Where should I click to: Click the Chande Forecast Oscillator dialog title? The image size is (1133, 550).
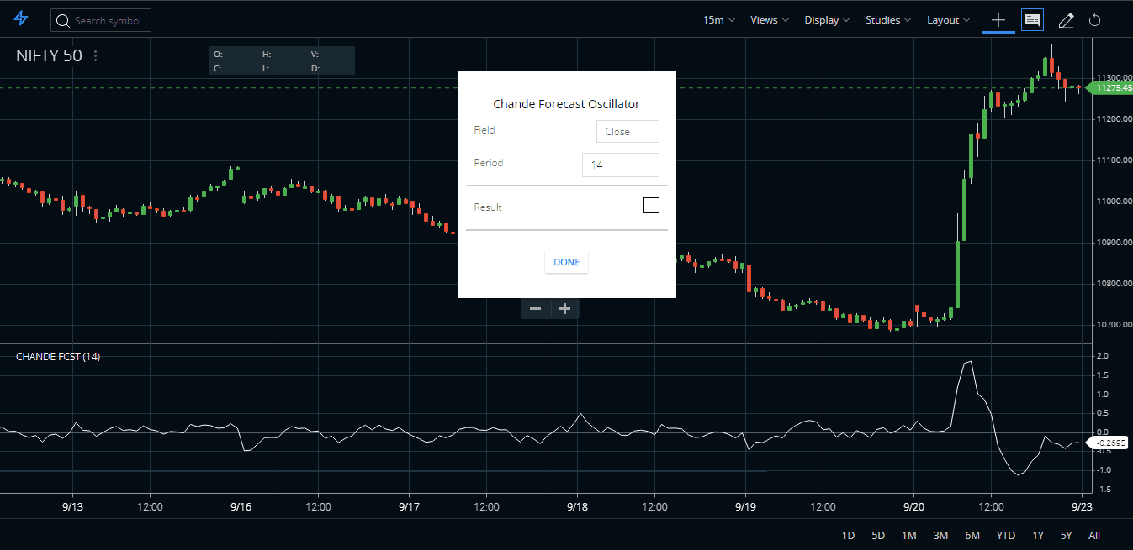566,104
